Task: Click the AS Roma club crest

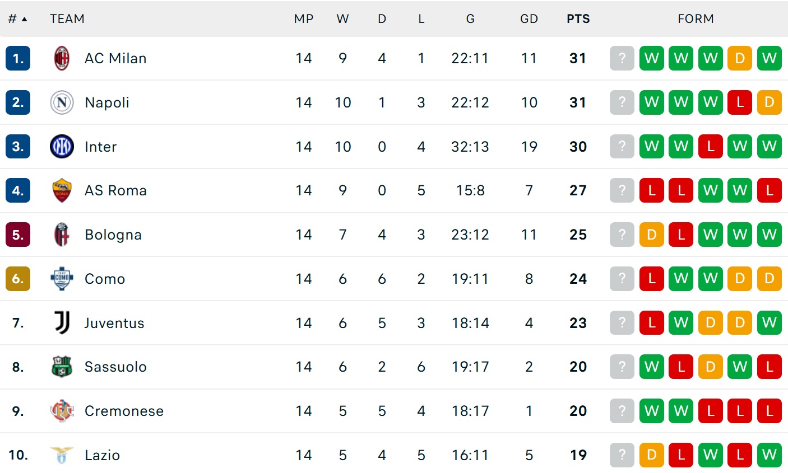Action: (x=62, y=190)
